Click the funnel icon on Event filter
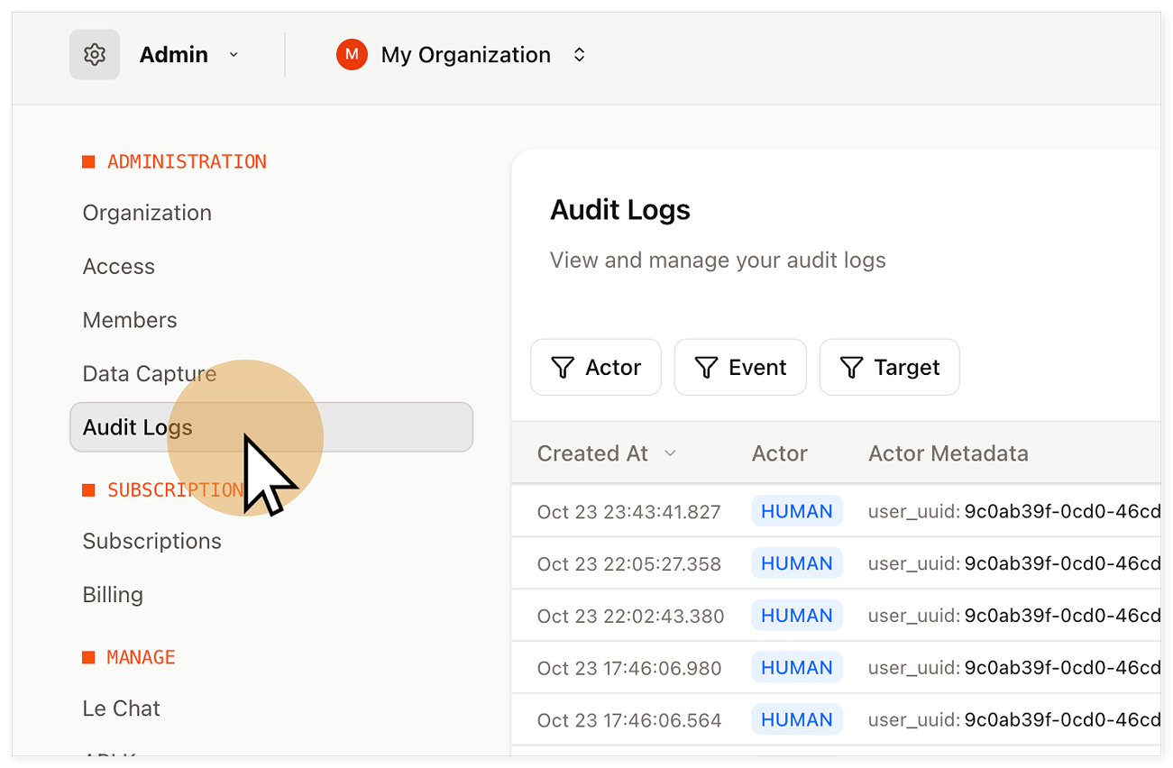The image size is (1173, 768). [707, 368]
